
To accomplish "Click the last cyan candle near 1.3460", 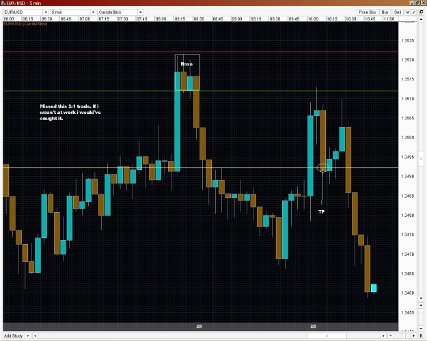I will tap(374, 288).
